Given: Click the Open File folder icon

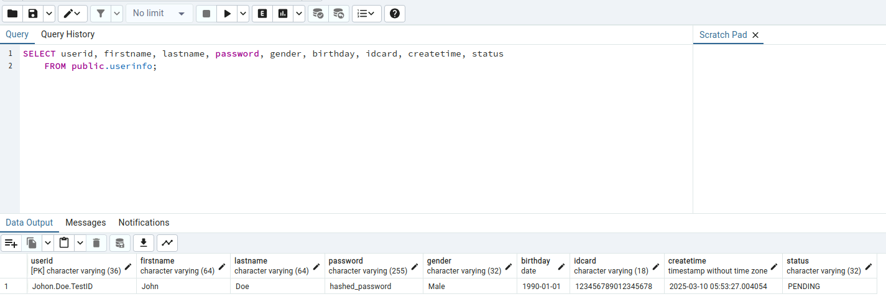Looking at the screenshot, I should pyautogui.click(x=12, y=13).
